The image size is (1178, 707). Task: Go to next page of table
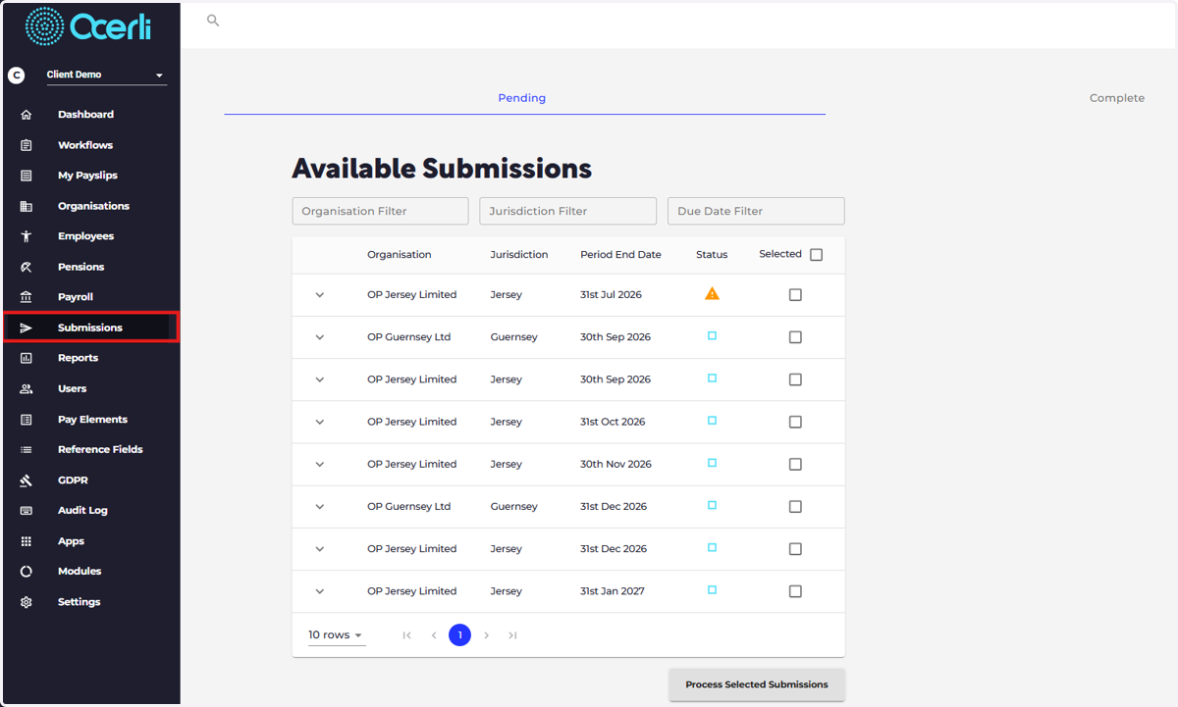point(486,635)
